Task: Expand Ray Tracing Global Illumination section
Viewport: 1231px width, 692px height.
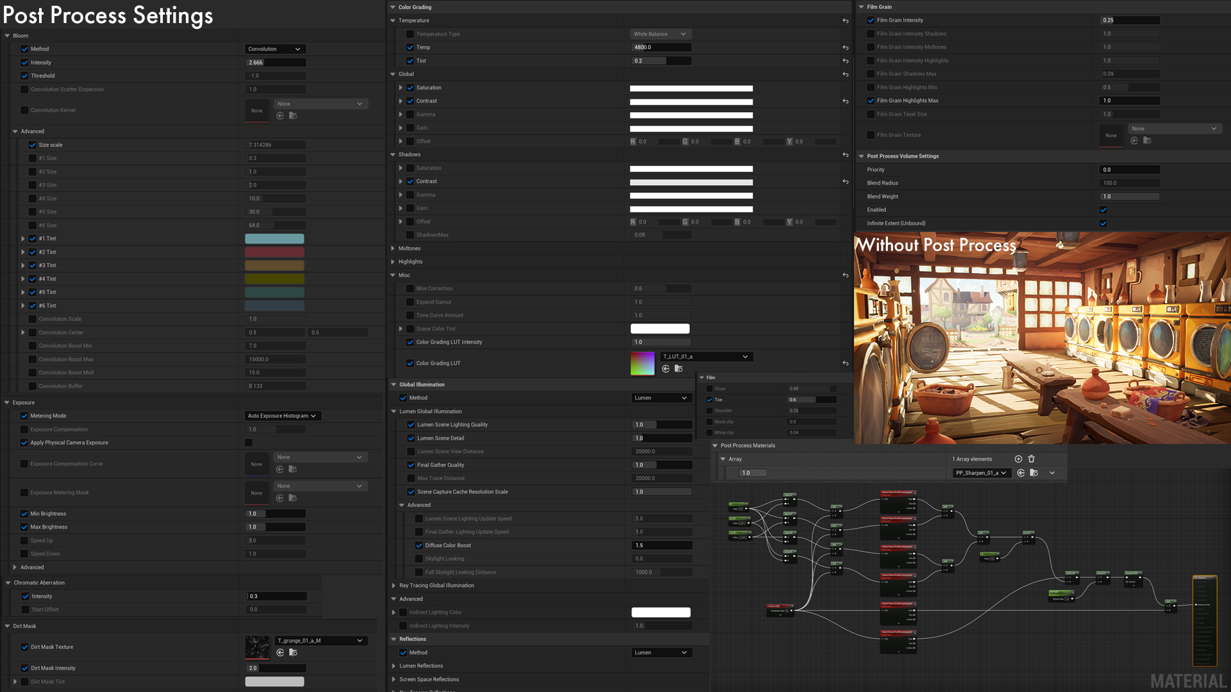Action: pos(394,586)
